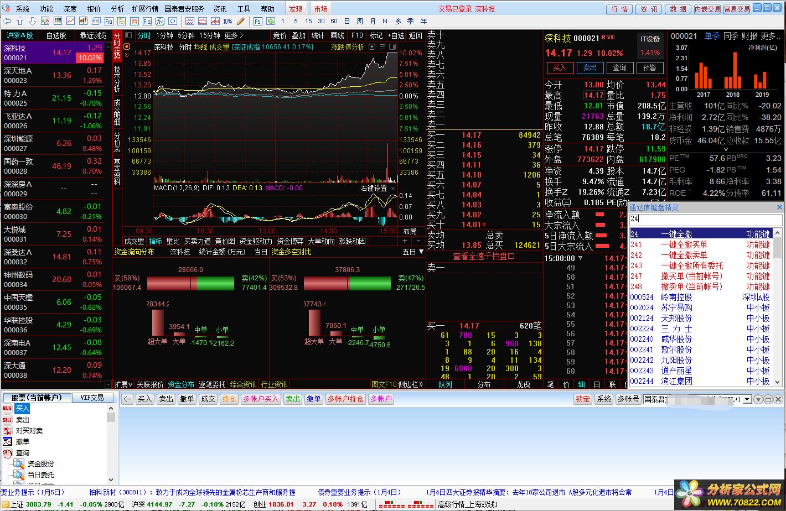Switch chart to 5分钟 period

pyautogui.click(x=185, y=35)
